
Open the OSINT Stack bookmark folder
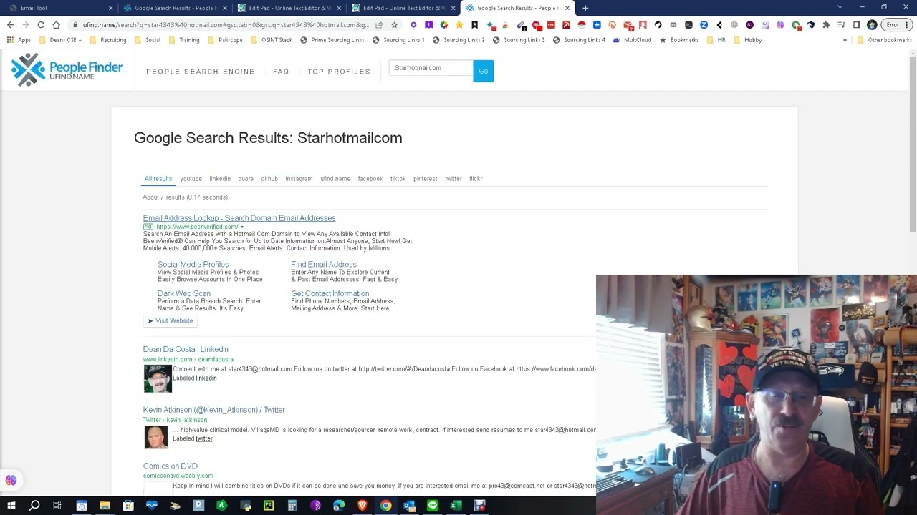coord(271,40)
